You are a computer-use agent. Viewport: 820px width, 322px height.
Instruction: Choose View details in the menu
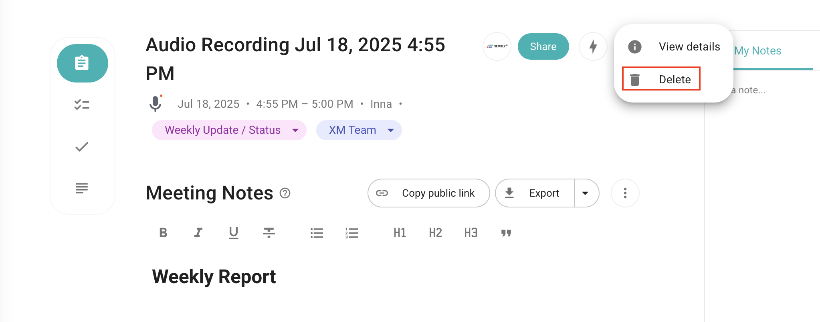[x=689, y=46]
